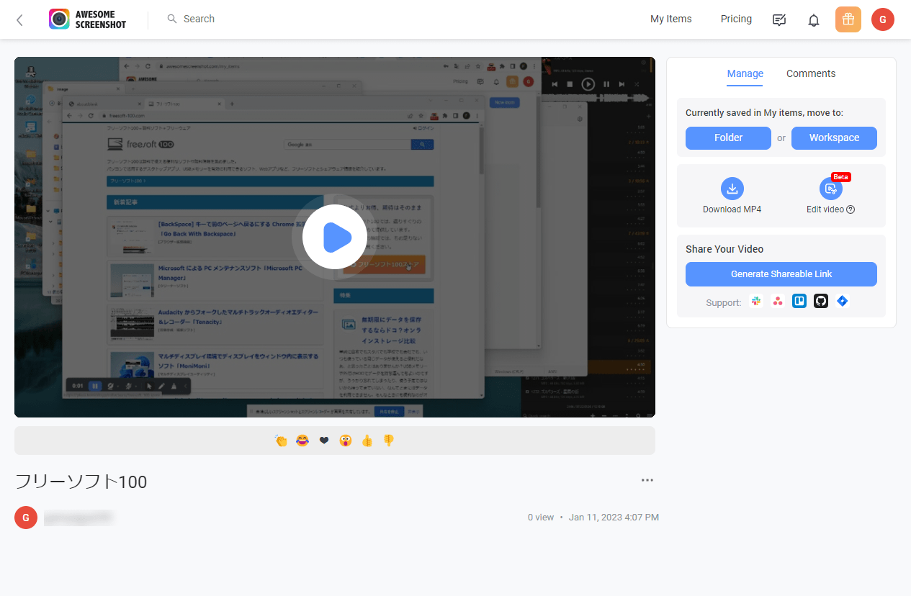The width and height of the screenshot is (911, 596).
Task: Generate a shareable link
Action: [x=781, y=274]
